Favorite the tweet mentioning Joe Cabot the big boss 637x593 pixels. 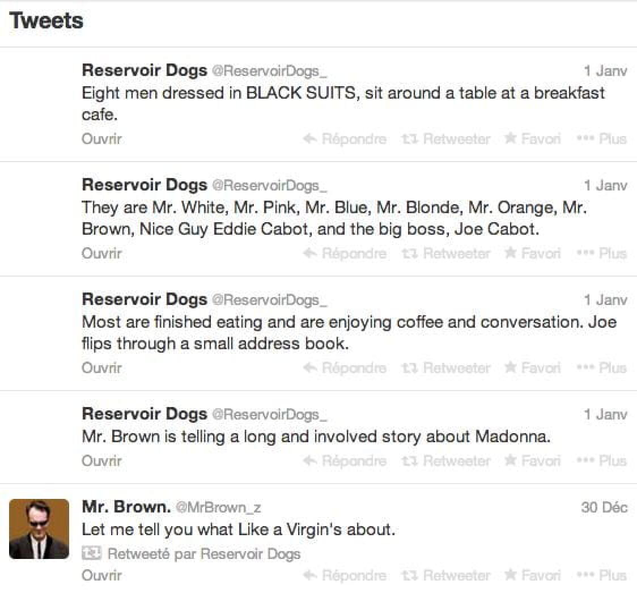tap(533, 253)
